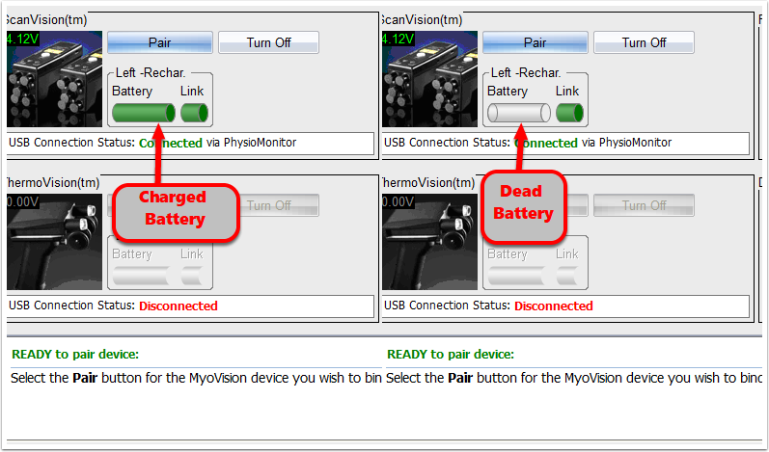Screen dimensions: 769x452
Task: Click the 0.00V label on the ThermoVision under the dead-battery panel
Action: coord(398,201)
